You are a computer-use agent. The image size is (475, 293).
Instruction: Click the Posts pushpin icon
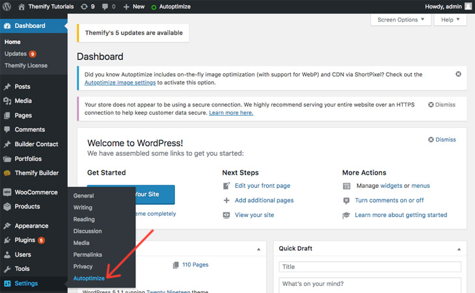tap(7, 87)
